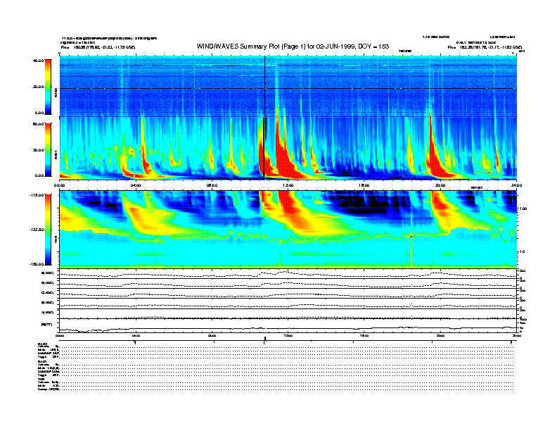Click the 12:00 tick label beneath the line plots

click(x=288, y=335)
